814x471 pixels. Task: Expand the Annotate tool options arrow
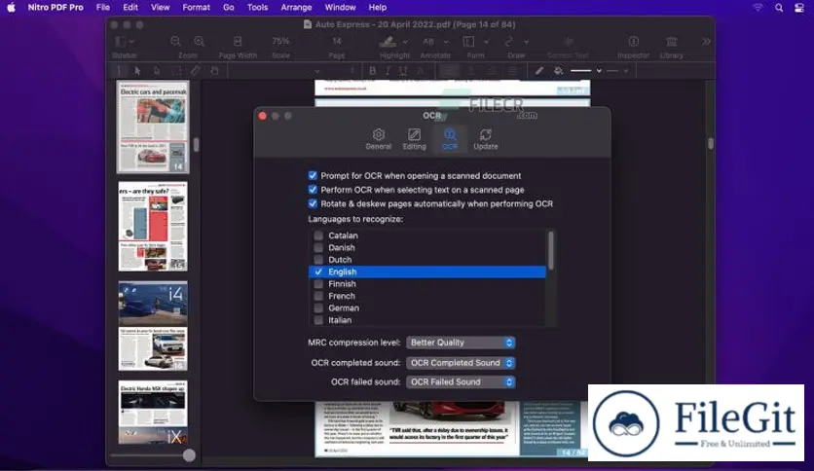click(x=446, y=42)
